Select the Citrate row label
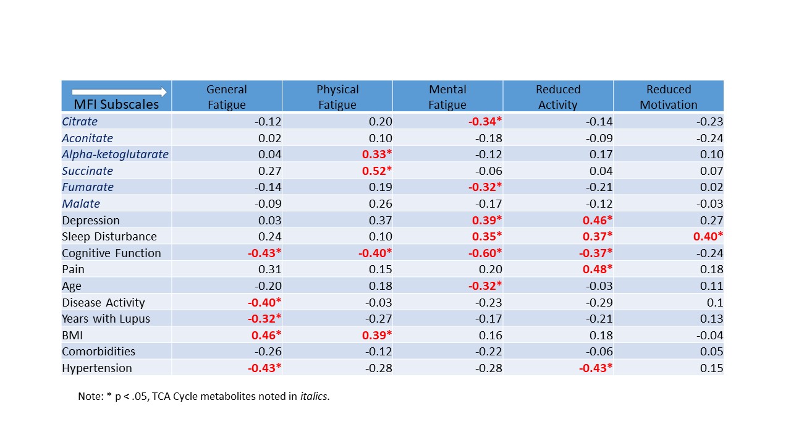The width and height of the screenshot is (791, 445). (x=80, y=122)
